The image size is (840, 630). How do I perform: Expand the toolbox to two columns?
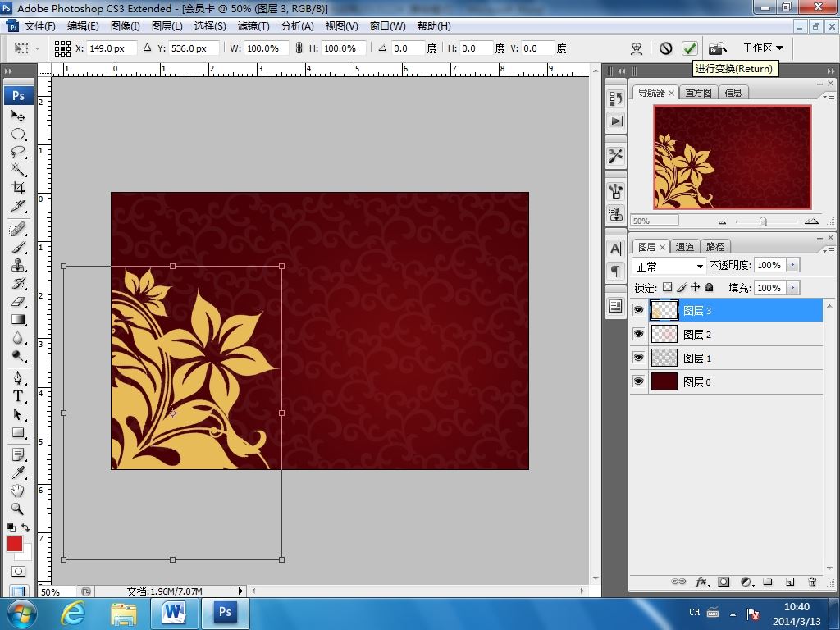tap(8, 71)
